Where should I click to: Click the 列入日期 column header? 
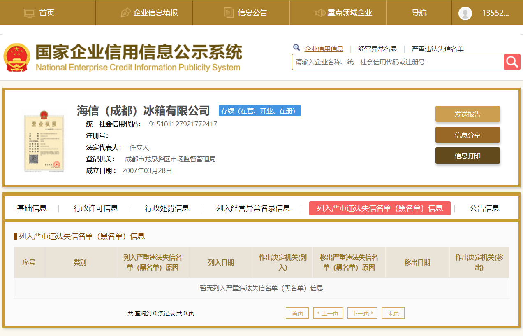pos(221,262)
